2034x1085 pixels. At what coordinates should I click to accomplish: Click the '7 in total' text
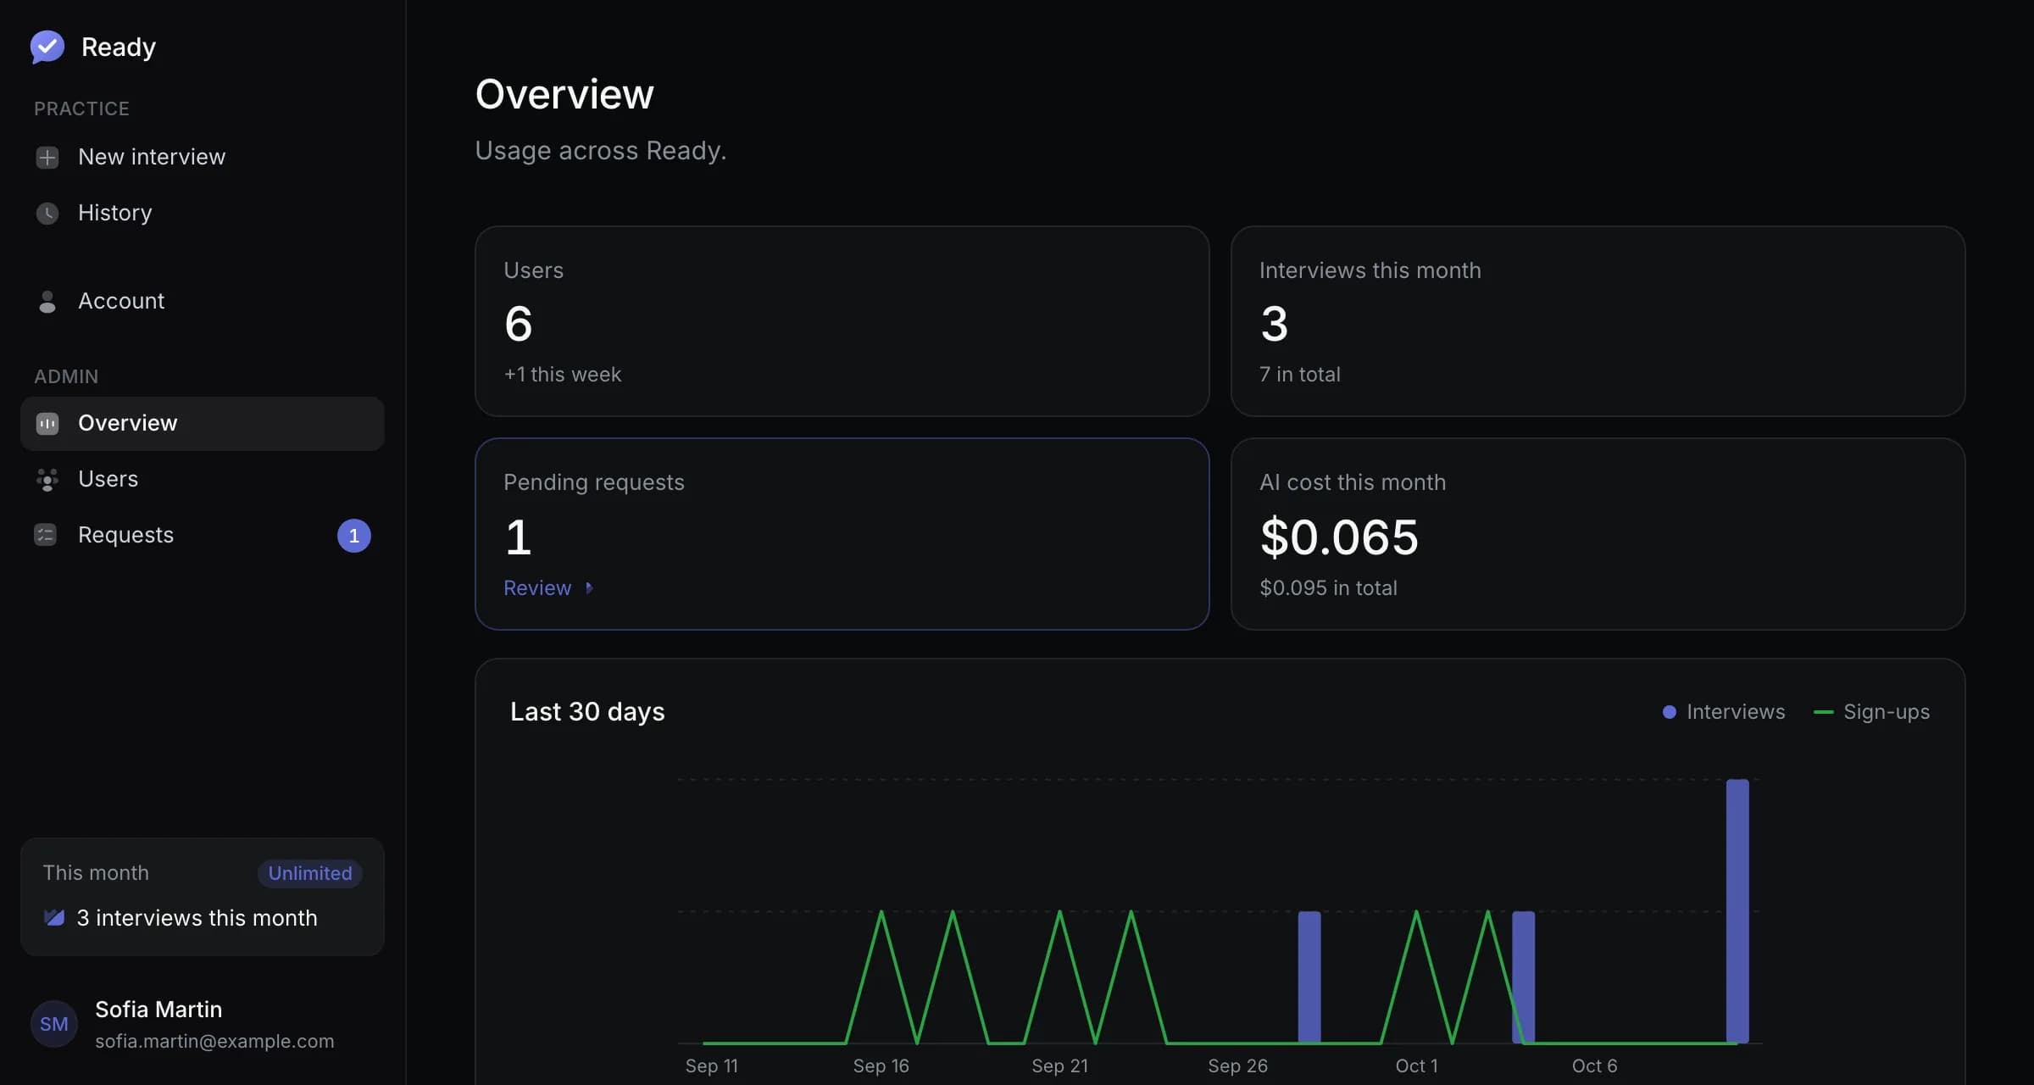coord(1300,374)
